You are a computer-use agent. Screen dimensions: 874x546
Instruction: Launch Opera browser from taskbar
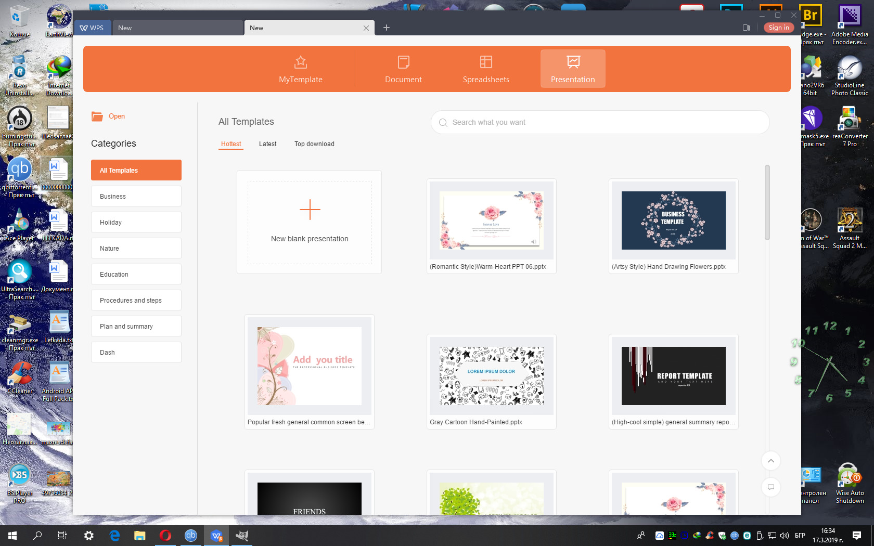(165, 536)
